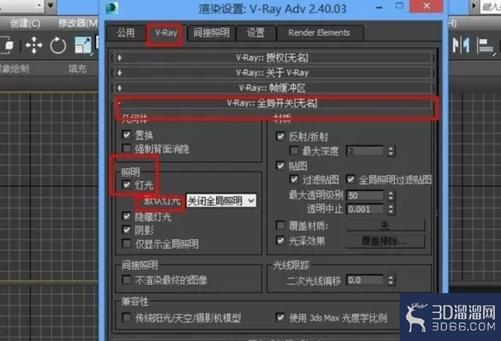The image size is (501, 341).
Task: Click the 对象绘制 ribbon label
Action: [x=14, y=68]
